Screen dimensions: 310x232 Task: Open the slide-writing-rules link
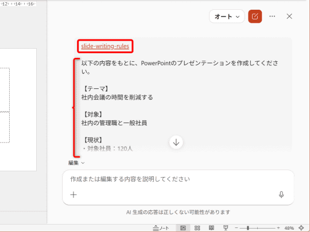click(x=105, y=46)
